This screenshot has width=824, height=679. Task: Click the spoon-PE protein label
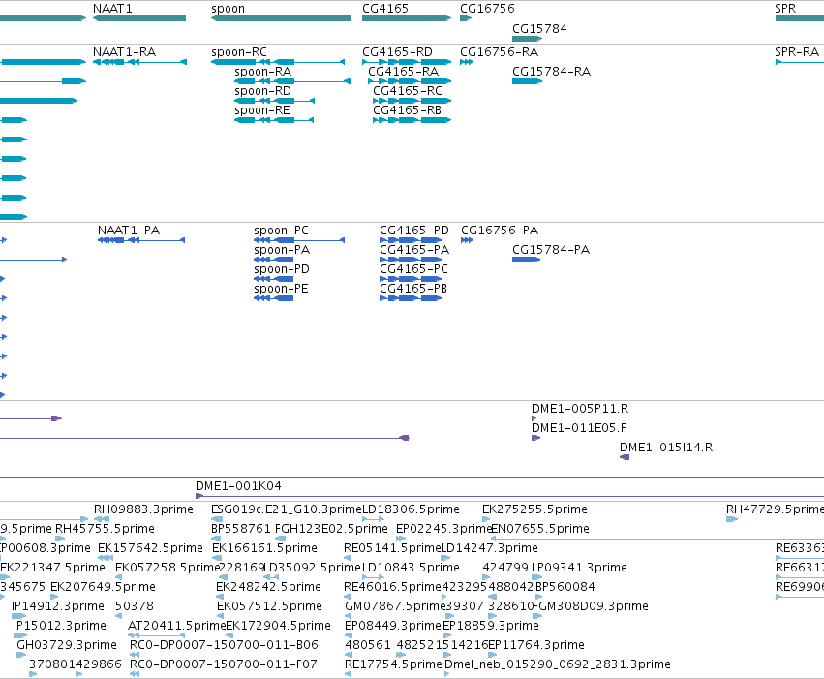coord(281,289)
